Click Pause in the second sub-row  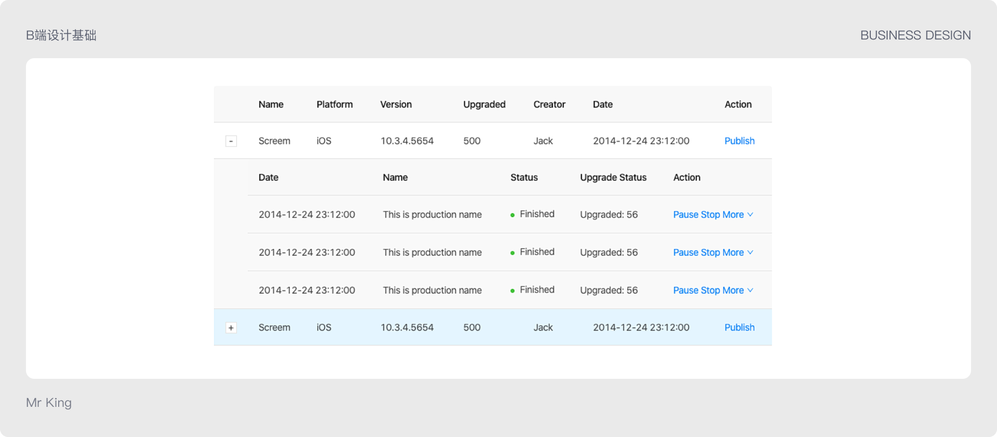685,253
